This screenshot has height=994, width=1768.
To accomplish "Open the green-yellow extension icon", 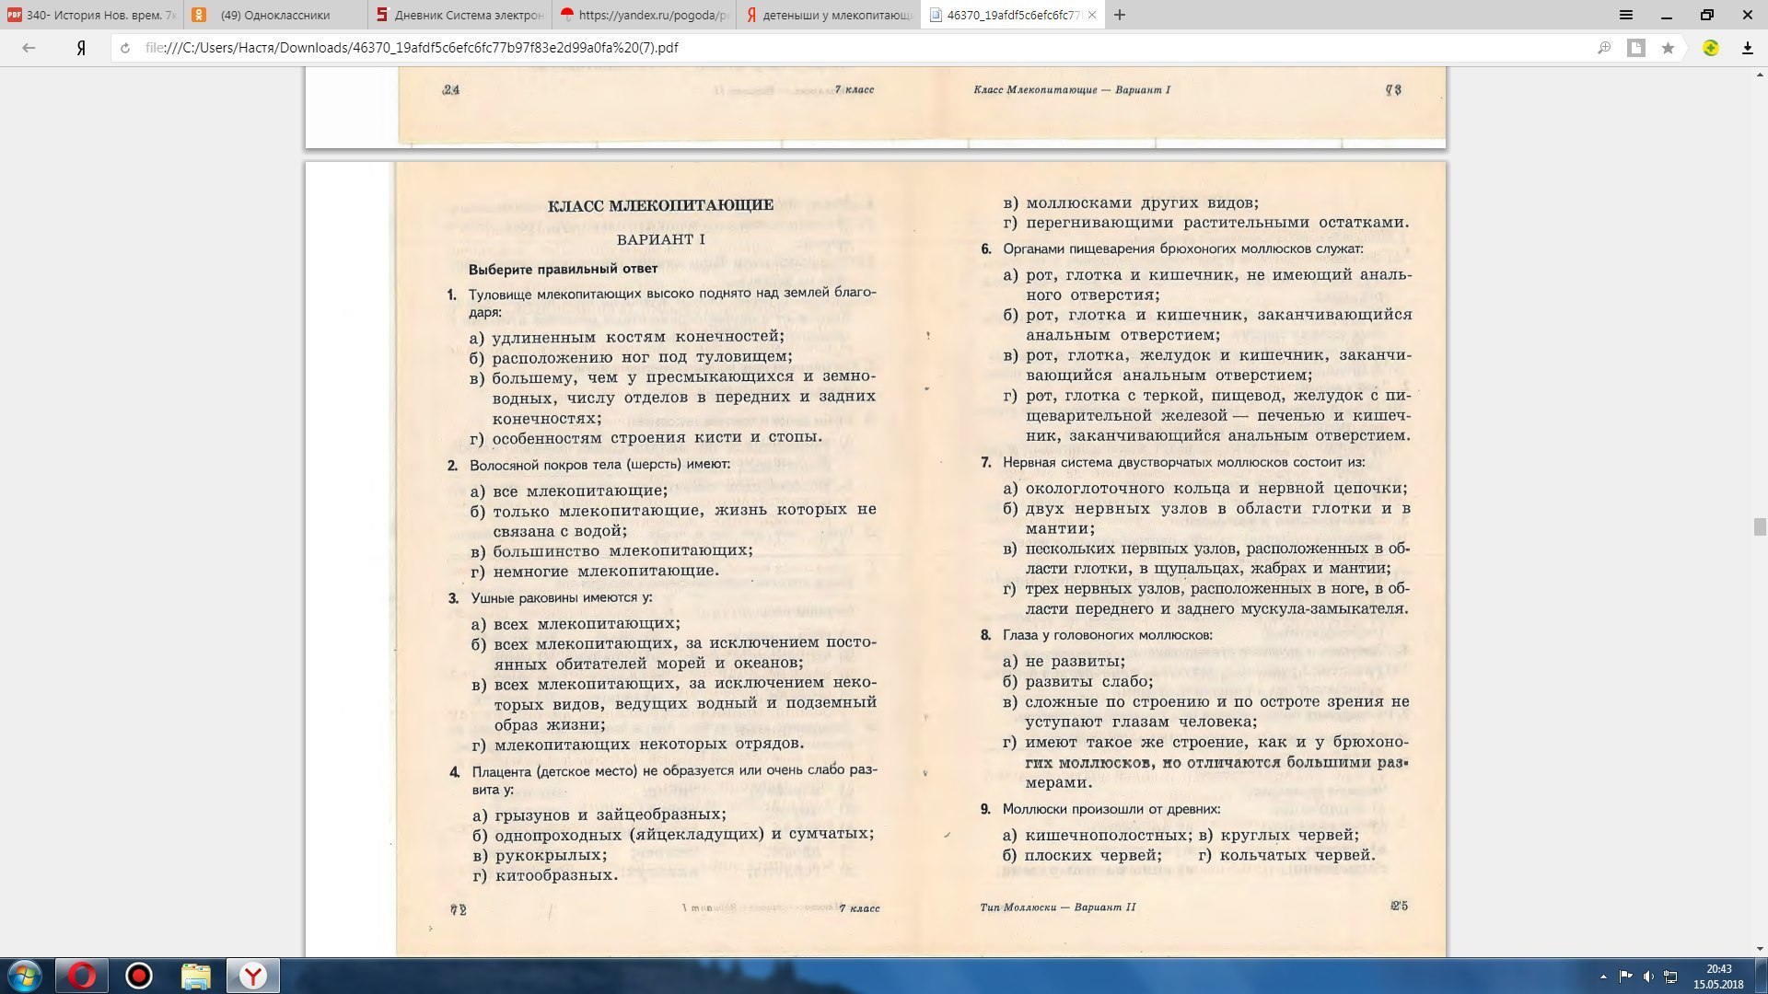I will click(1711, 48).
